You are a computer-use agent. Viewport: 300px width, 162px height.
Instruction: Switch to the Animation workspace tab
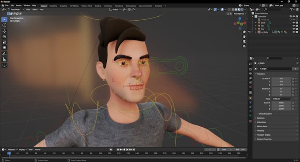108,6
